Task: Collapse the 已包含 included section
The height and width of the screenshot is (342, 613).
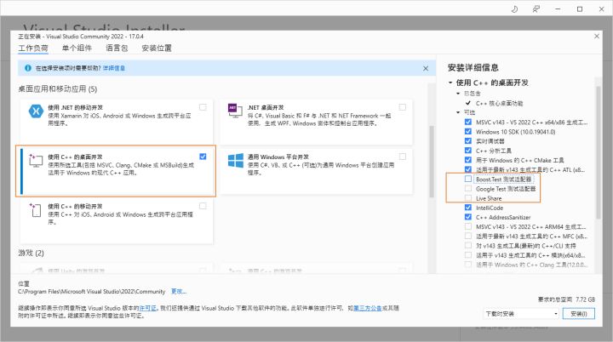Action: coord(458,94)
